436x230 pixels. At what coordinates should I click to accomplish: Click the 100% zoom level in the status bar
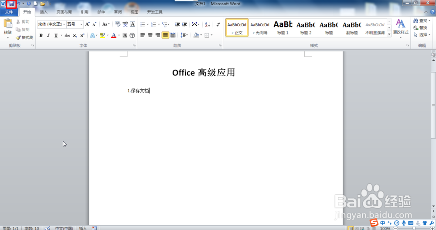coord(385,228)
